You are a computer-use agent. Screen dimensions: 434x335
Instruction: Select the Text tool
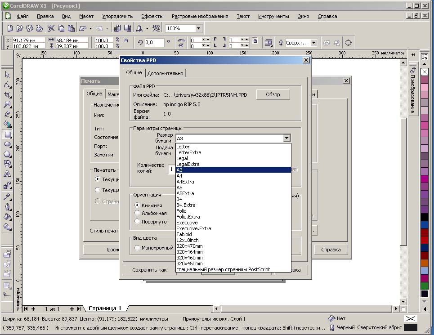[7, 174]
